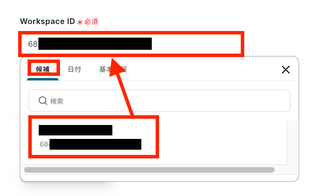
Task: Open the 基本情報 tab
Action: coord(113,69)
